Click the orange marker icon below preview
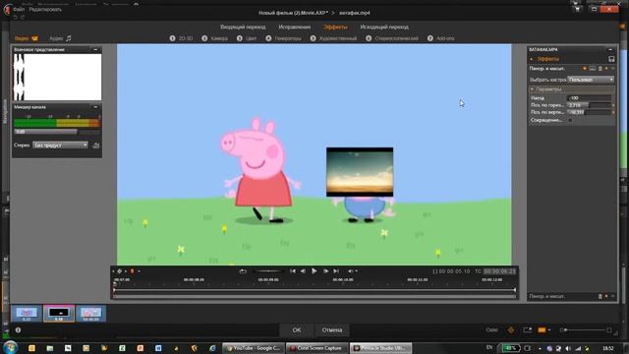 pos(132,271)
